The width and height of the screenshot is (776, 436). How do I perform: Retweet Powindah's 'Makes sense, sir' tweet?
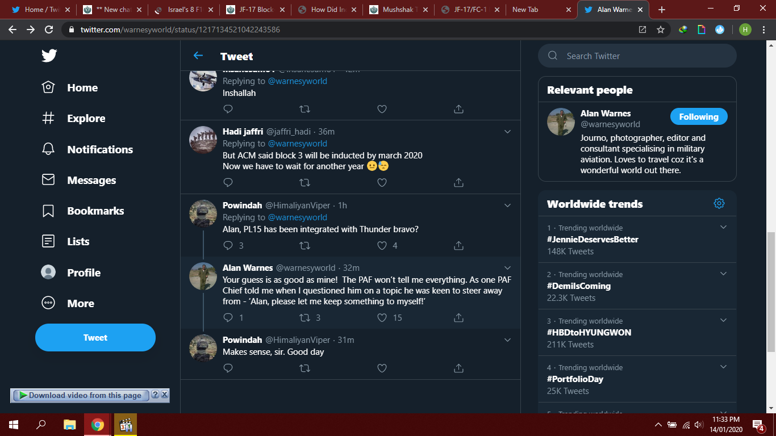[x=304, y=368]
